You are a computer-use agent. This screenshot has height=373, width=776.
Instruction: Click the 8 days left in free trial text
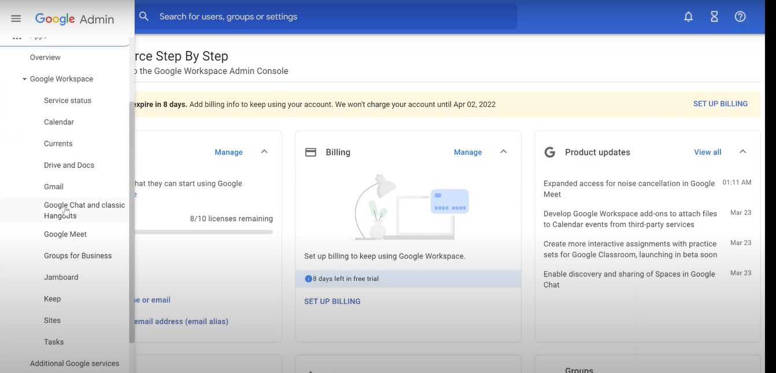point(346,279)
